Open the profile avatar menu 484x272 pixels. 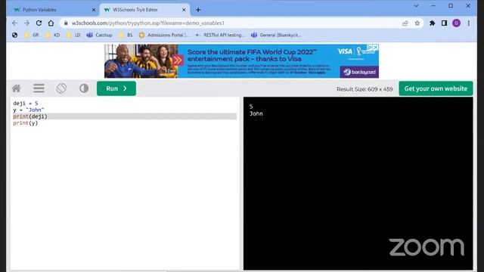point(456,23)
